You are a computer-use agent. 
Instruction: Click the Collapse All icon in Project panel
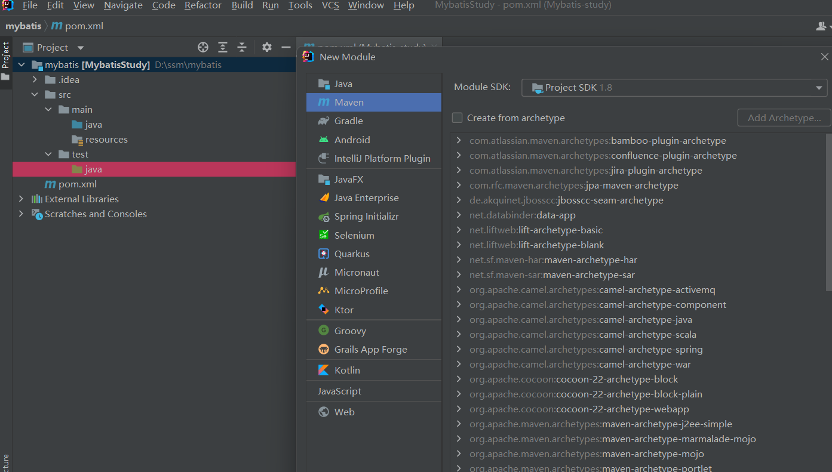tap(242, 47)
